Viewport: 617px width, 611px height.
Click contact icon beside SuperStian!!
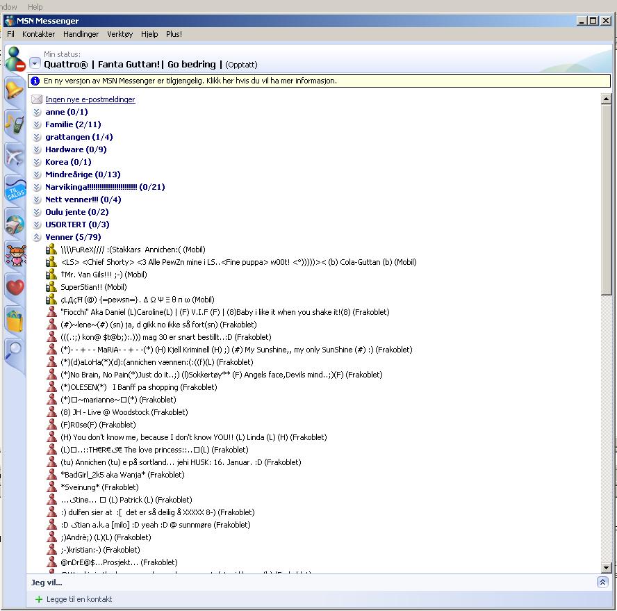pos(51,286)
